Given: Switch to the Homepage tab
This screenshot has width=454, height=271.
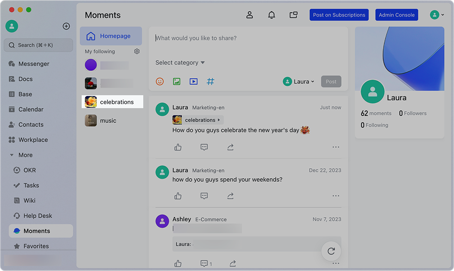Looking at the screenshot, I should [x=111, y=36].
